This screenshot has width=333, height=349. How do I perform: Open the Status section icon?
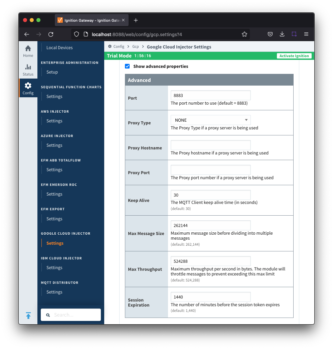point(28,67)
